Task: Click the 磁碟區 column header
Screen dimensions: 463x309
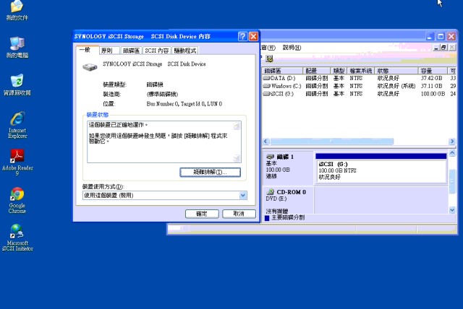Action: coord(283,71)
